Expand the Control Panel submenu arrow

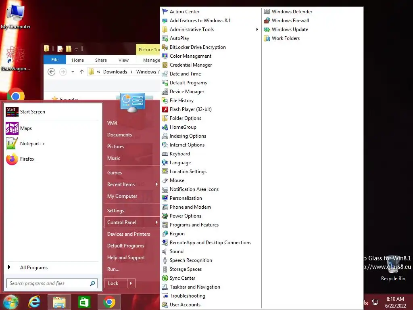pos(157,222)
